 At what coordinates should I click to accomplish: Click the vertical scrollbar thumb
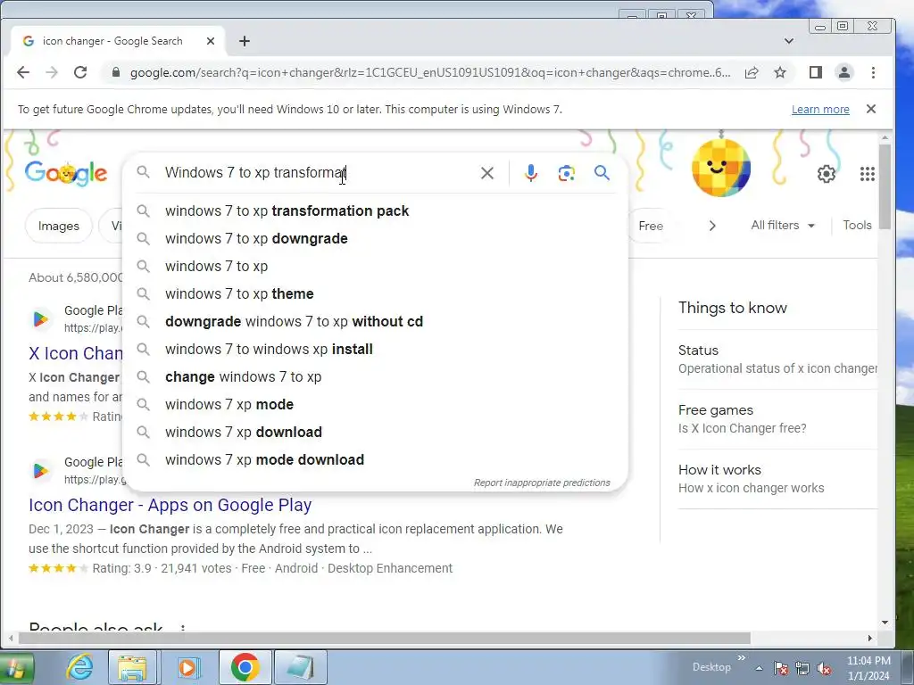tap(885, 186)
